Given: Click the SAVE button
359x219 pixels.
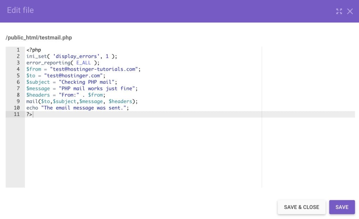Looking at the screenshot, I should [x=342, y=207].
